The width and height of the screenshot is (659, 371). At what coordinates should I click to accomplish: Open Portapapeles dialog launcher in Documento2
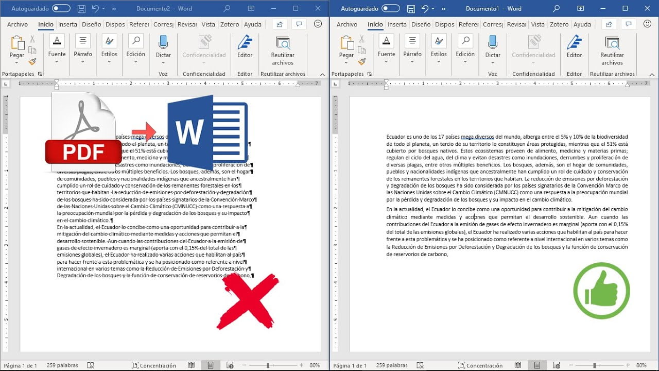40,74
